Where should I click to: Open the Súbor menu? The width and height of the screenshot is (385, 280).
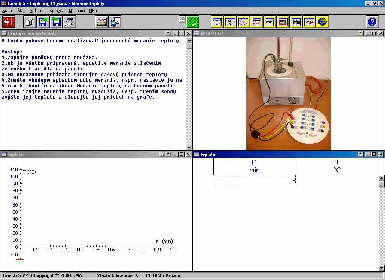tap(8, 11)
